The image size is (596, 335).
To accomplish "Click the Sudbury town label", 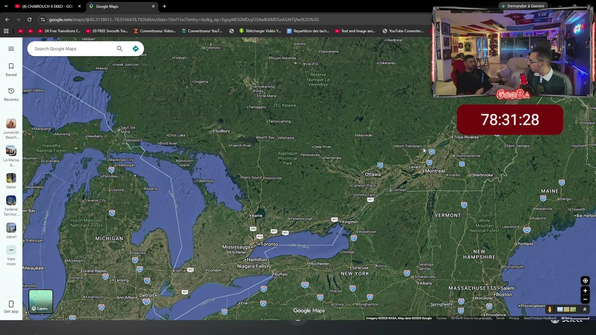I will pyautogui.click(x=222, y=131).
